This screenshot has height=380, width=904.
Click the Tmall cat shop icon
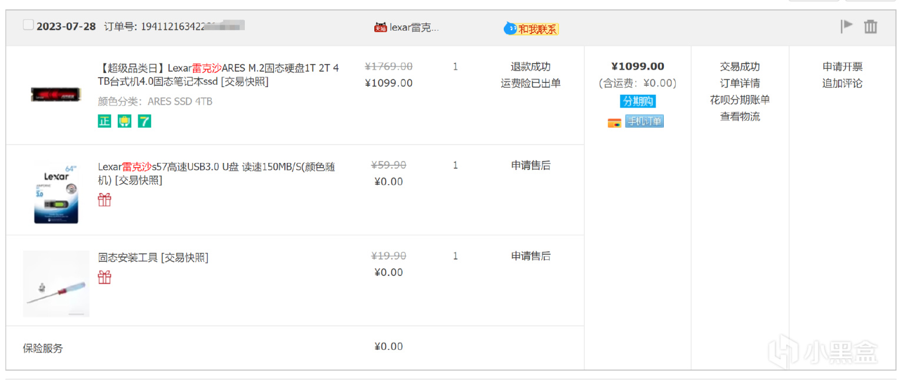[380, 28]
